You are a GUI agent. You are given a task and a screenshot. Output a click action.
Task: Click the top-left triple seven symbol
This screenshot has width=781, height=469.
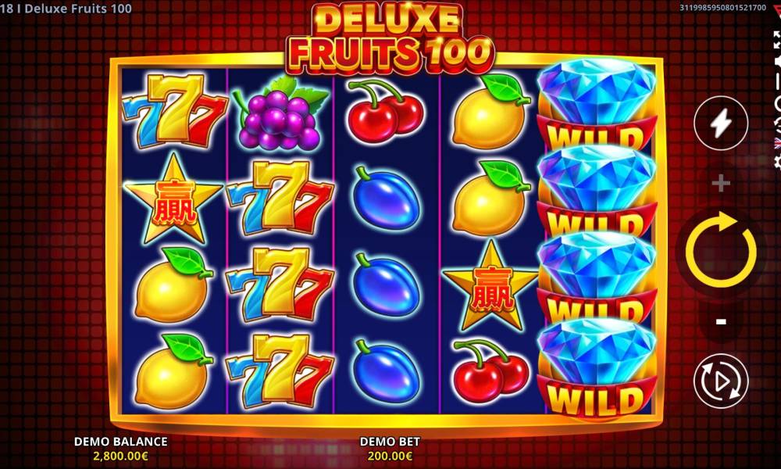[x=174, y=111]
